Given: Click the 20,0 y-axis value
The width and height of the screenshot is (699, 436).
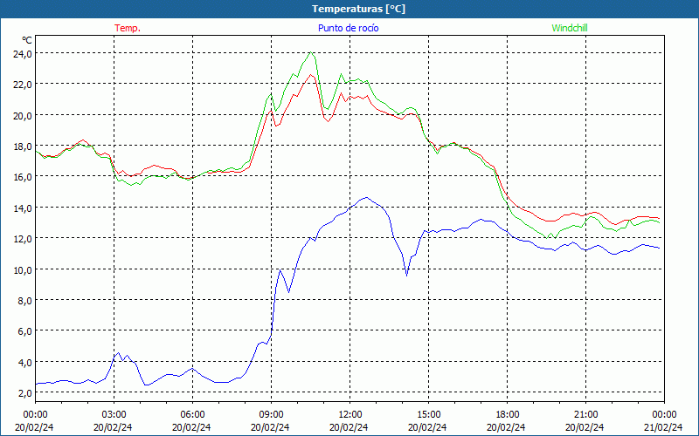Looking at the screenshot, I should [23, 115].
